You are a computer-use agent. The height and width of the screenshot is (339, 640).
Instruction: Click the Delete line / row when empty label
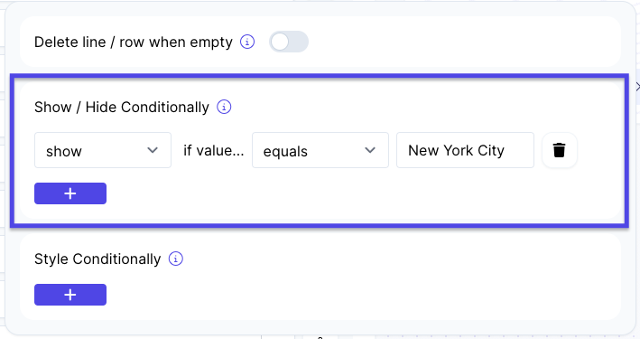(x=134, y=42)
